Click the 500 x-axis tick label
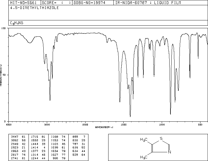Image resolution: width=208 pixels, height=161 pixels. [200, 125]
